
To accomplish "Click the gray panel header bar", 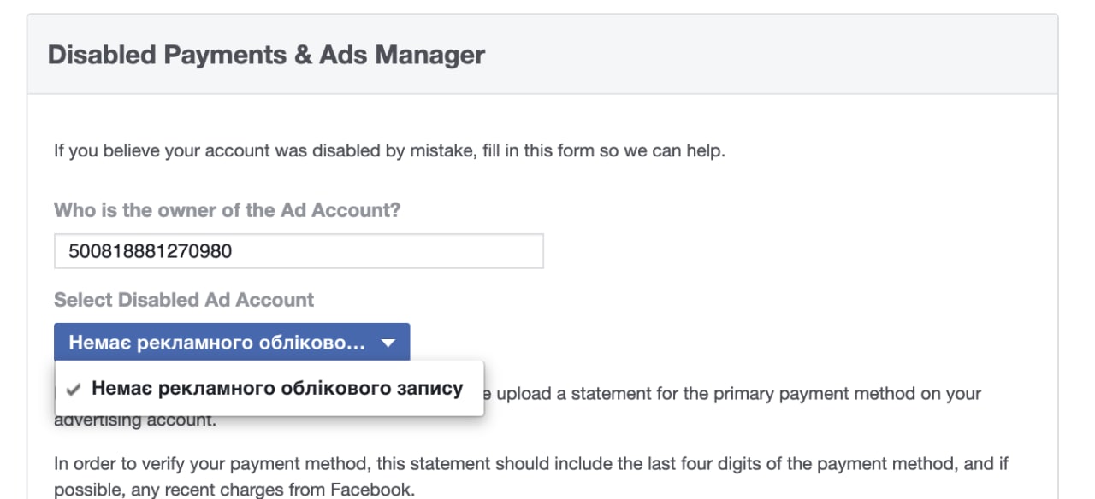I will pyautogui.click(x=542, y=54).
